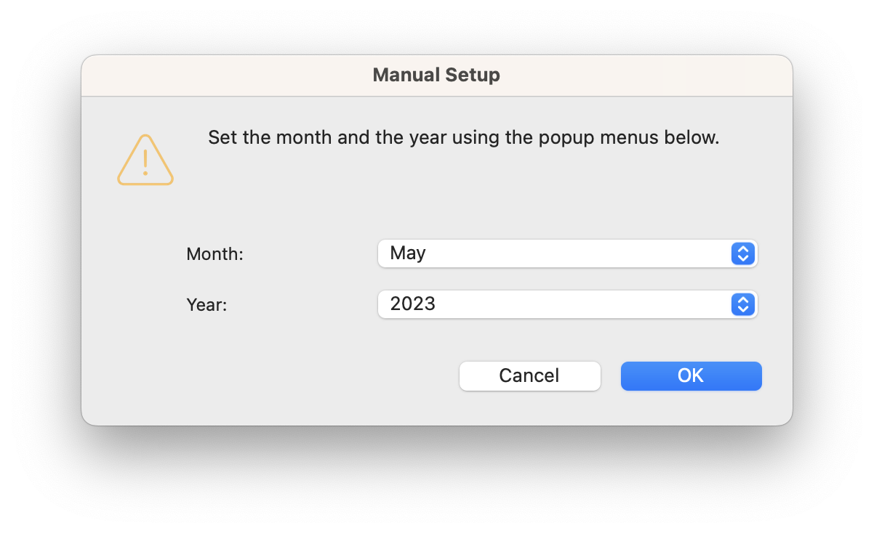
Task: Select the down arrow in the Year stepper icon
Action: point(742,308)
